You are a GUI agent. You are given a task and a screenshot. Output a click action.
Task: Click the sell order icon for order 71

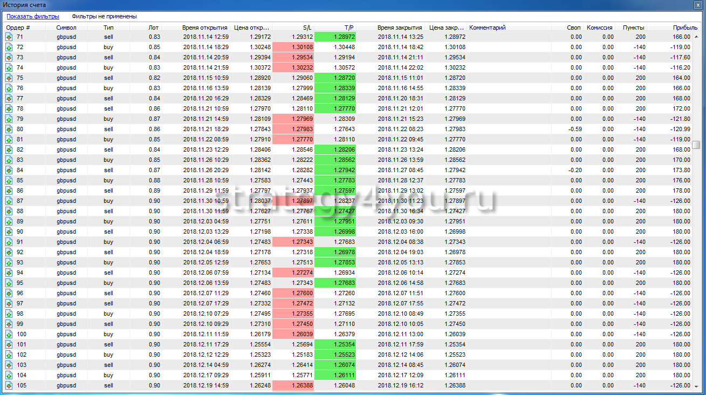(9, 37)
